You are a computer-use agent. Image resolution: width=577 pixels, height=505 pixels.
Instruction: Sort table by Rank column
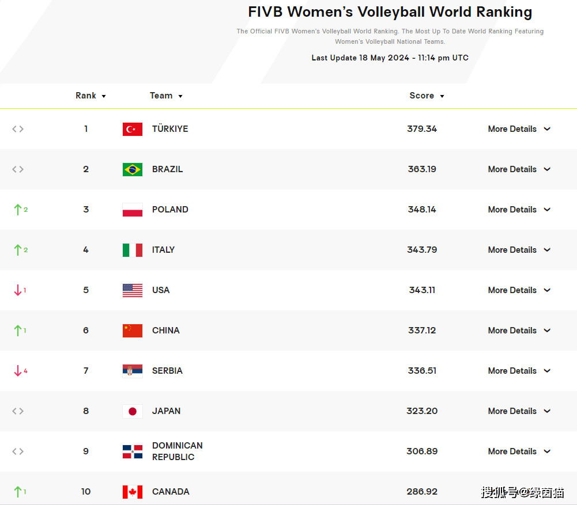[91, 96]
